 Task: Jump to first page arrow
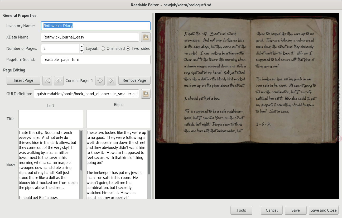[x=47, y=80]
